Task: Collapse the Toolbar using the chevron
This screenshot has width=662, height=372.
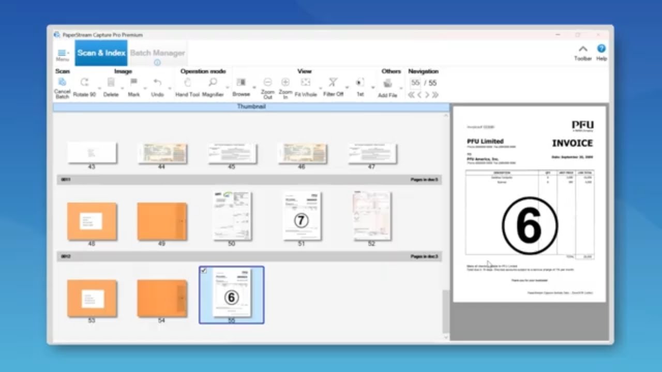Action: (x=583, y=49)
